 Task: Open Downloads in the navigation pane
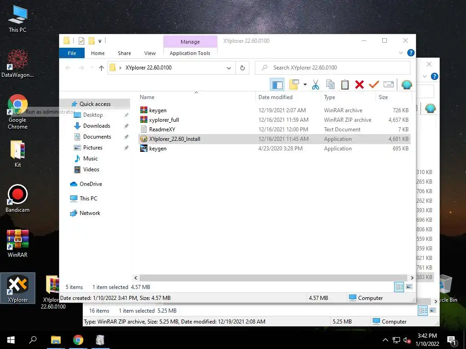point(96,126)
